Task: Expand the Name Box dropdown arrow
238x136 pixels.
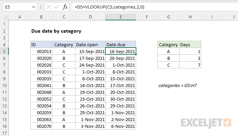Action: point(34,7)
